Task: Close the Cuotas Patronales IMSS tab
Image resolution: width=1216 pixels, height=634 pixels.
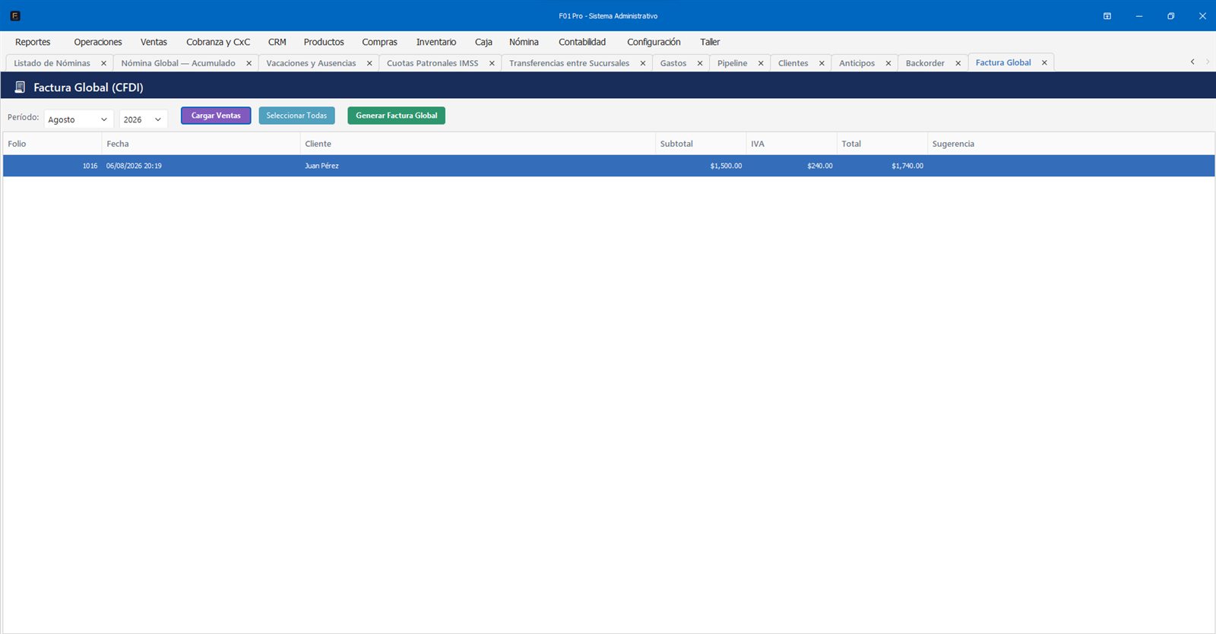Action: click(x=492, y=63)
